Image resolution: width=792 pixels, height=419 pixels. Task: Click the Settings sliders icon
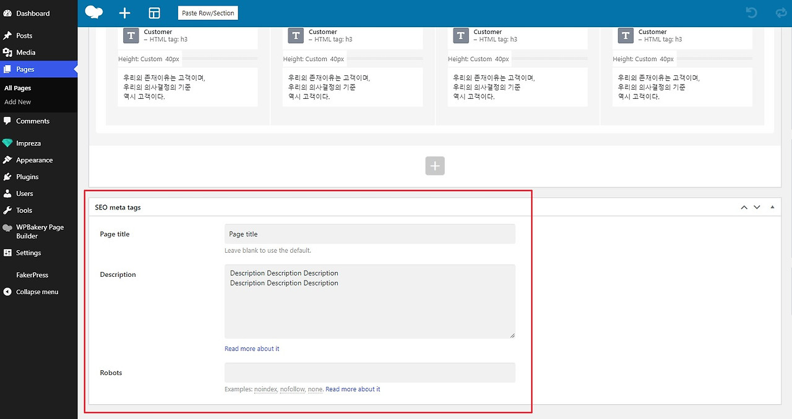(7, 253)
